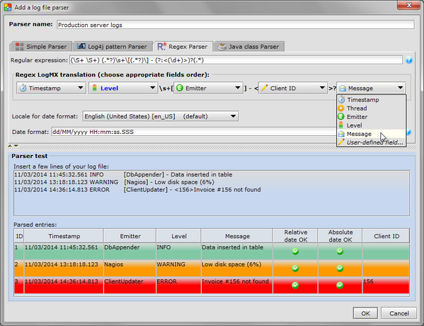Click the Level column header in parsed entries
424x326 pixels.
coord(179,236)
